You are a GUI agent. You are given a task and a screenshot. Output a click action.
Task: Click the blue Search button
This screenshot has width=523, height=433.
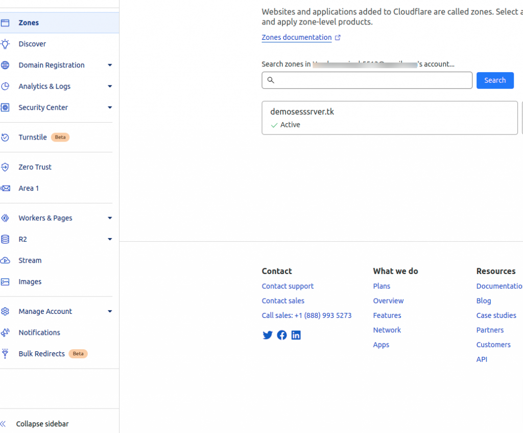[495, 80]
